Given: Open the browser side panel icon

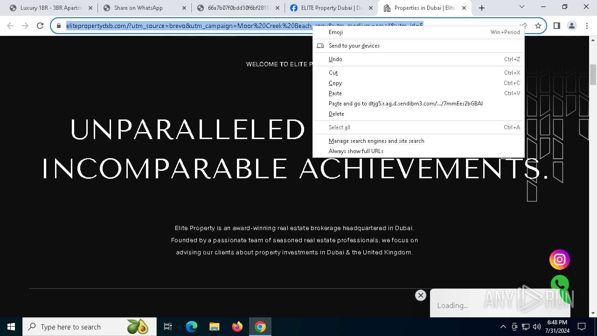Looking at the screenshot, I should [556, 26].
